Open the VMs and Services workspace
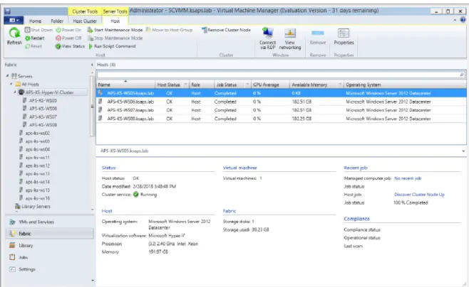Screen dimensions: 469x287 (50, 222)
